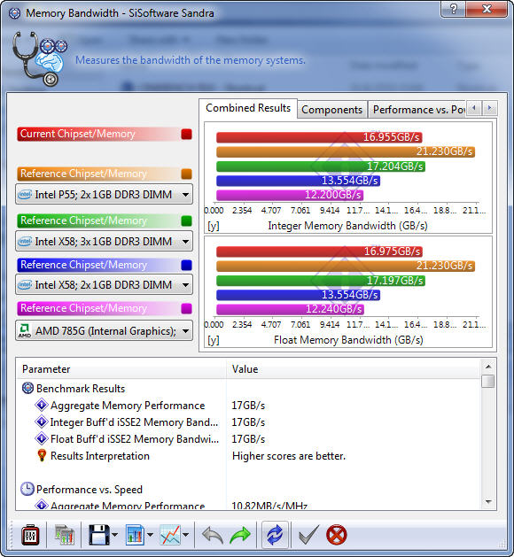Open the Intel X58 2x1GB DDR3 dropdown
Screen dimensions: 514x557
[104, 284]
